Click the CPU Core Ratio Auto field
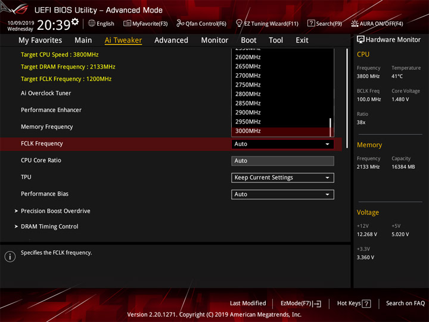The image size is (429, 322). pos(282,161)
